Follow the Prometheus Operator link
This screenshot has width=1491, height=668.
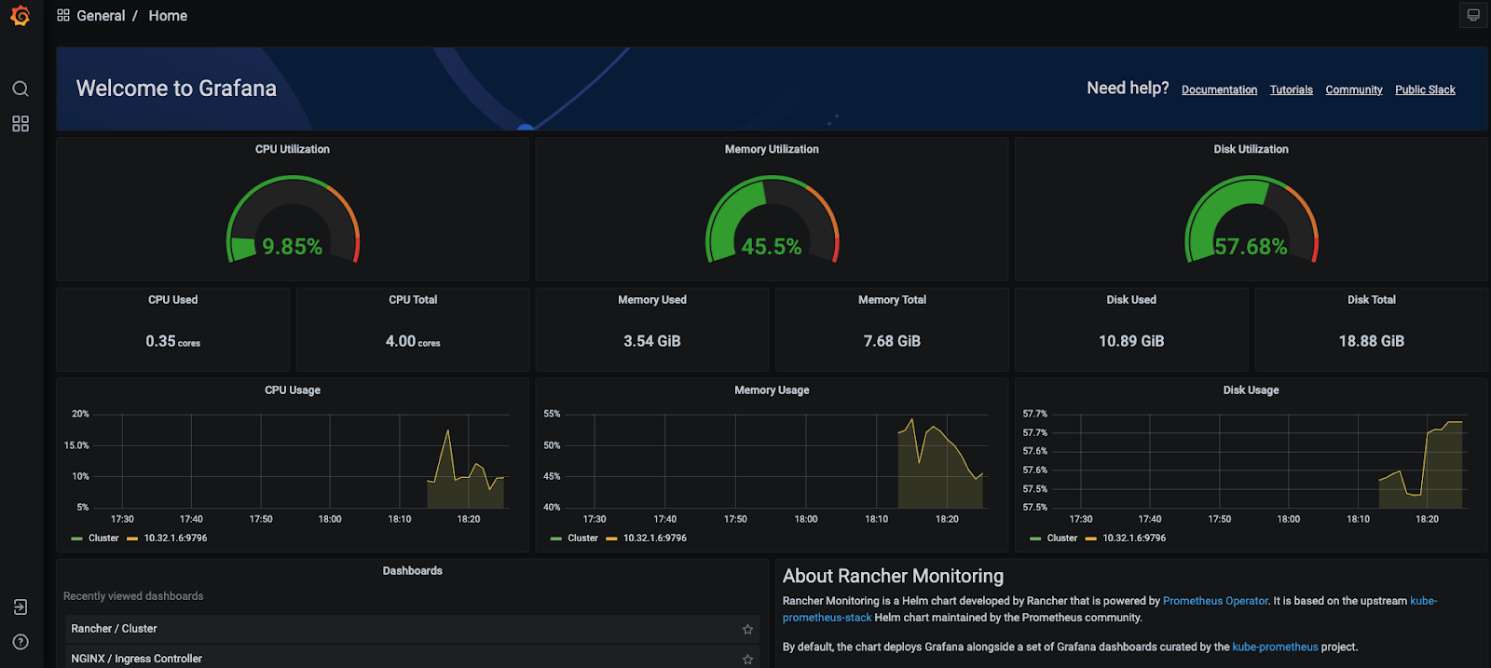click(x=1215, y=601)
